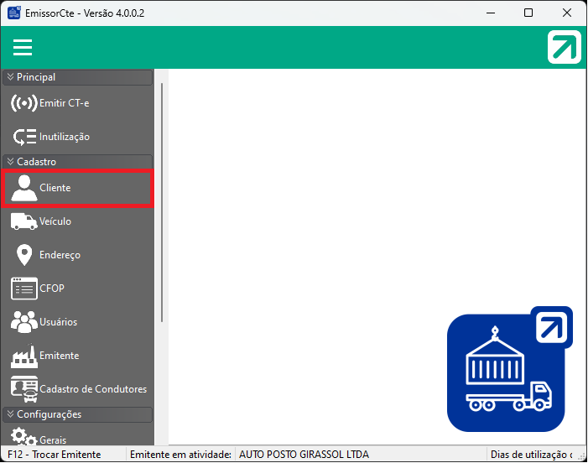Open Cadastro de Condutores
Viewport: 588px width, 463px height.
pyautogui.click(x=92, y=389)
